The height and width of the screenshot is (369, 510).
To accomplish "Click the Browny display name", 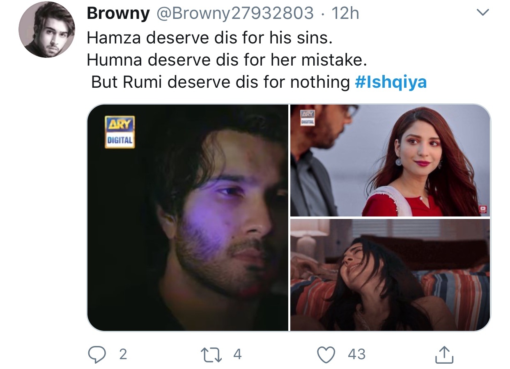I will (118, 14).
